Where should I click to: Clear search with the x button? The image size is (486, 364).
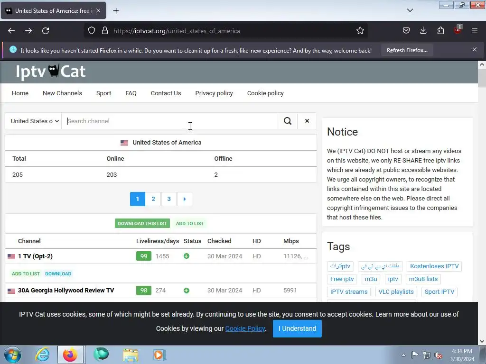pos(307,121)
